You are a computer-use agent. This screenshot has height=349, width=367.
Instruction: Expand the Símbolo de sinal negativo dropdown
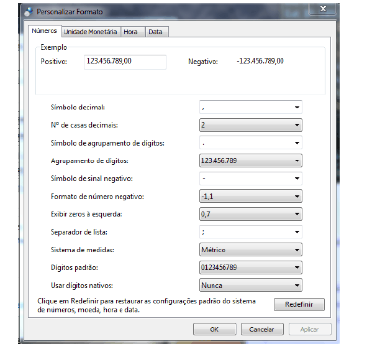(251, 179)
